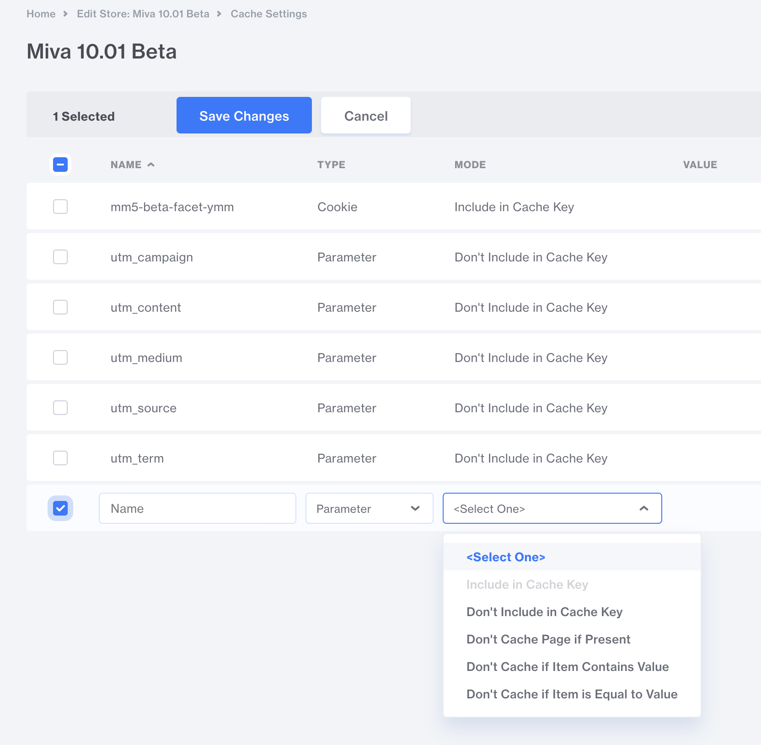Choose the <Select One> menu option
Image resolution: width=761 pixels, height=745 pixels.
point(572,557)
